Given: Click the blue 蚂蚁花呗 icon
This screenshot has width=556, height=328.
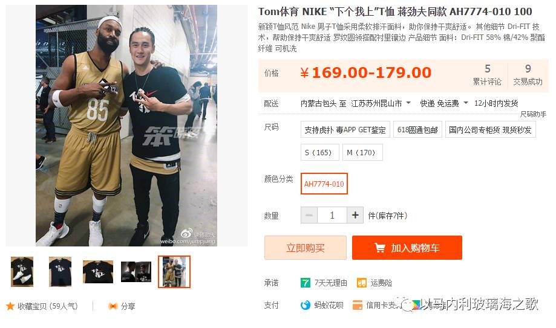Looking at the screenshot, I should tap(306, 305).
